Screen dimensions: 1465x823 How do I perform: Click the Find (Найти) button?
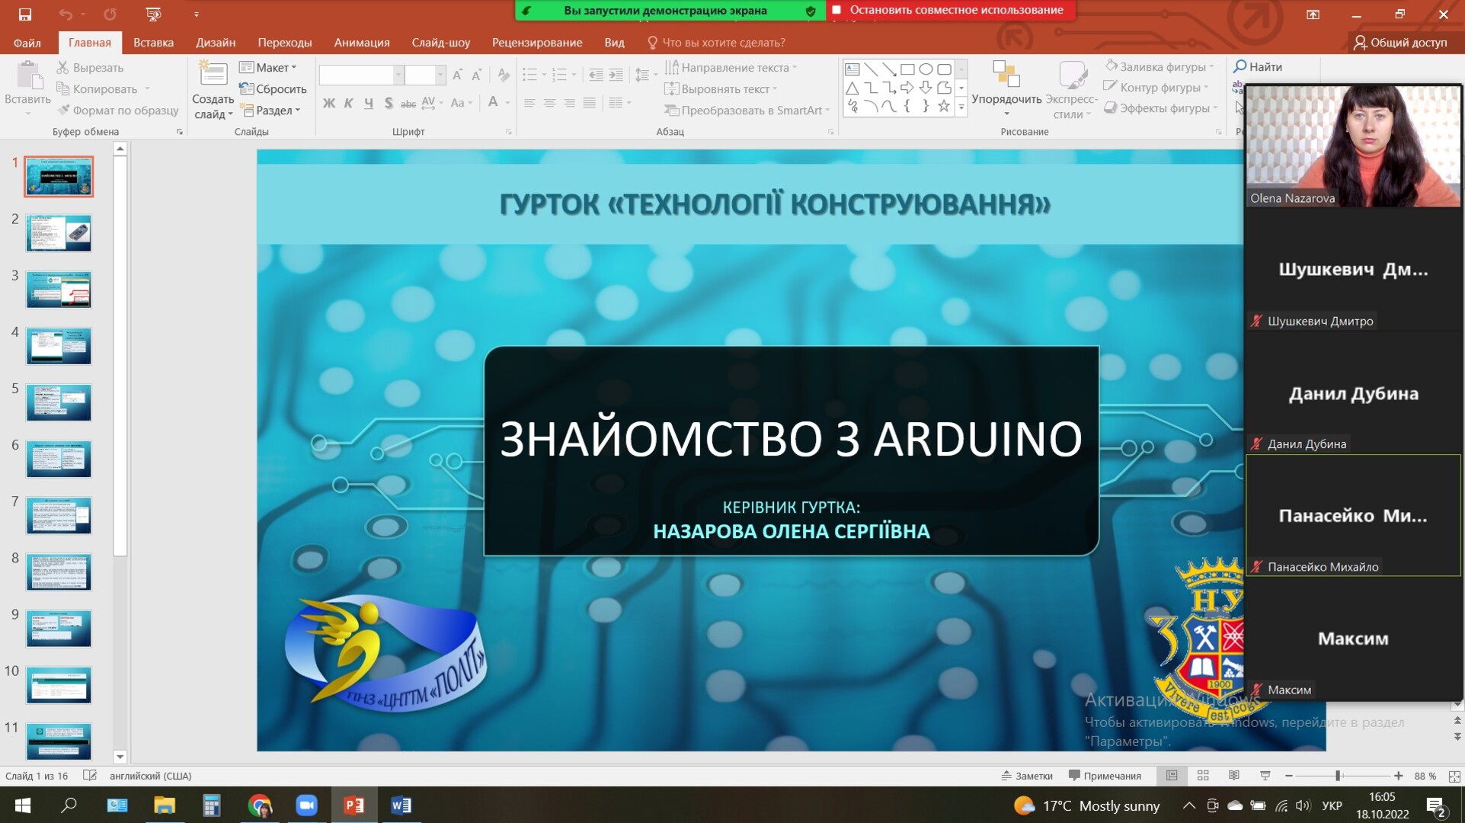[x=1258, y=67]
